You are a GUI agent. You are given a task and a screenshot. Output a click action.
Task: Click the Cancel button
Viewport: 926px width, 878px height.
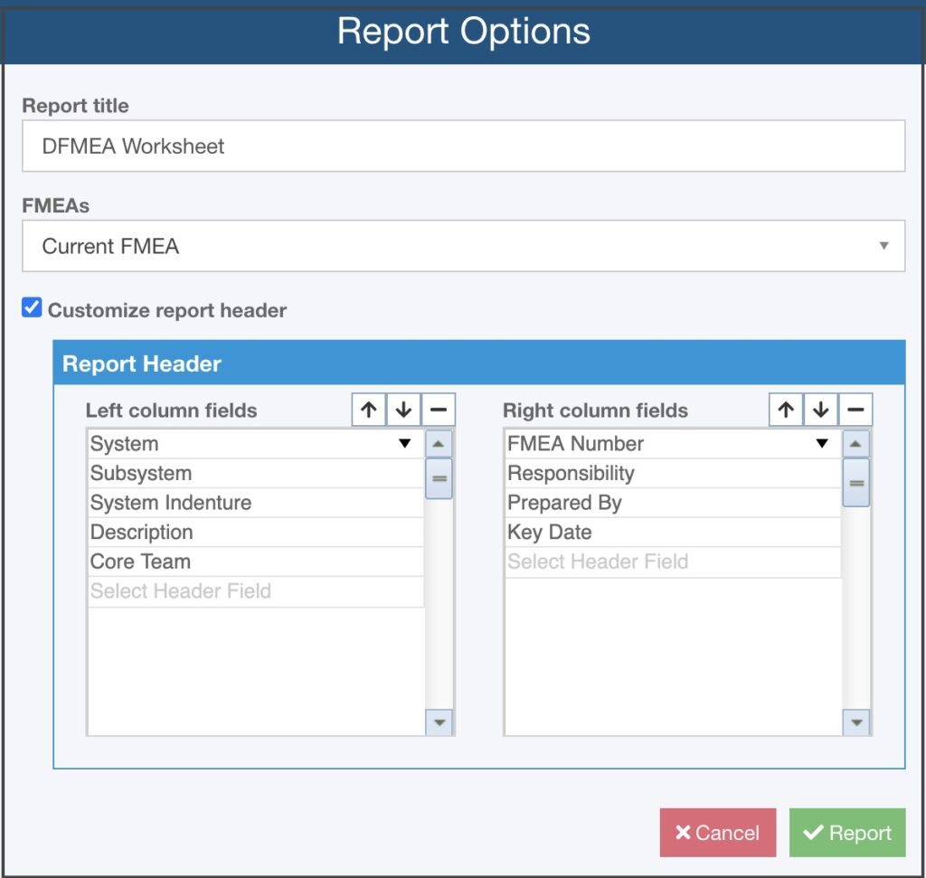click(717, 833)
